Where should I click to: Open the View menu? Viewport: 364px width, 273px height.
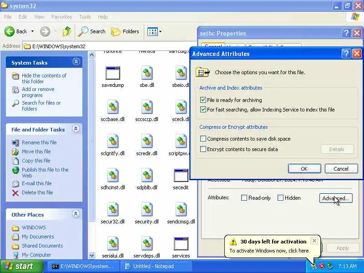39,17
